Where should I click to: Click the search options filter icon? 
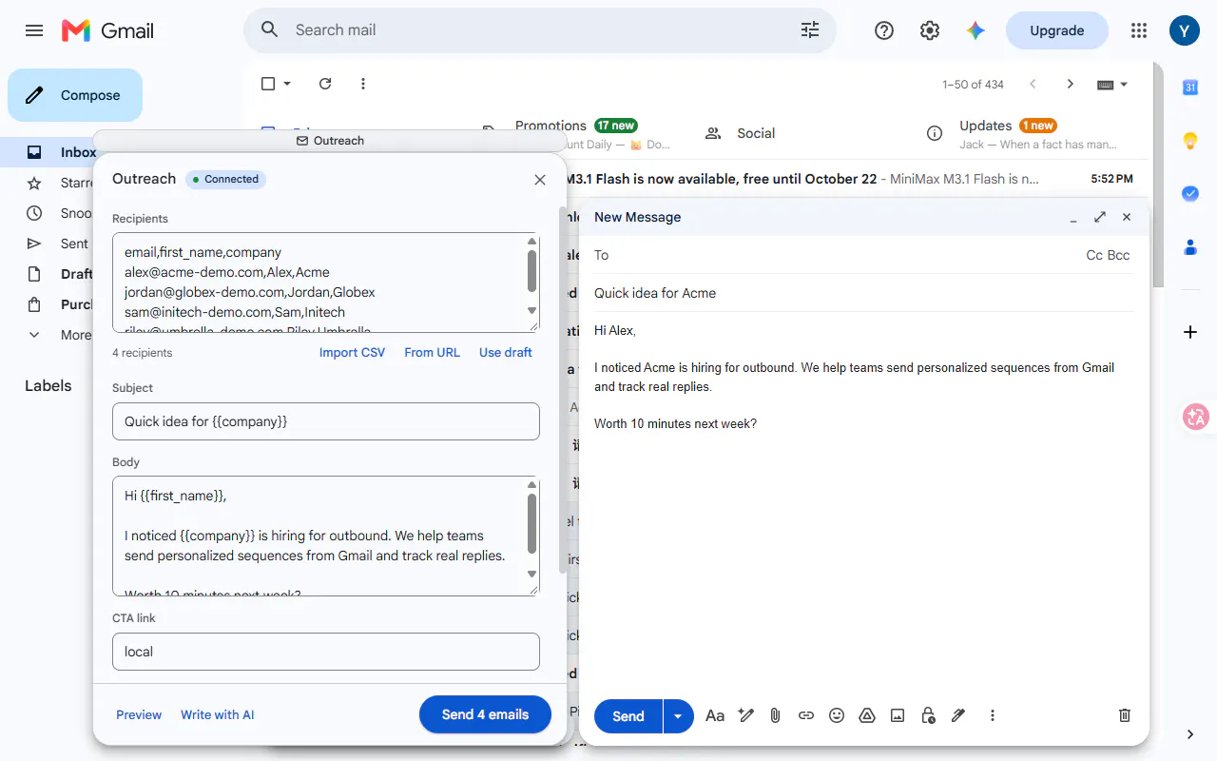pos(810,30)
